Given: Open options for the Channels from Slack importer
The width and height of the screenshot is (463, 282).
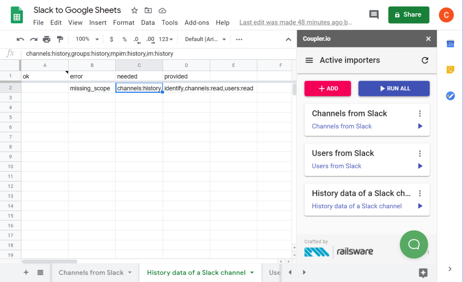Looking at the screenshot, I should coord(420,113).
